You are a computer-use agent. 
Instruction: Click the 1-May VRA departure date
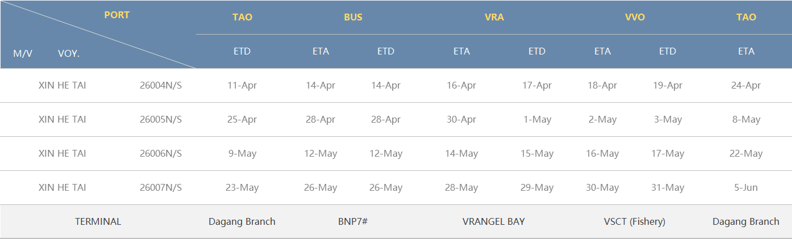pyautogui.click(x=537, y=120)
